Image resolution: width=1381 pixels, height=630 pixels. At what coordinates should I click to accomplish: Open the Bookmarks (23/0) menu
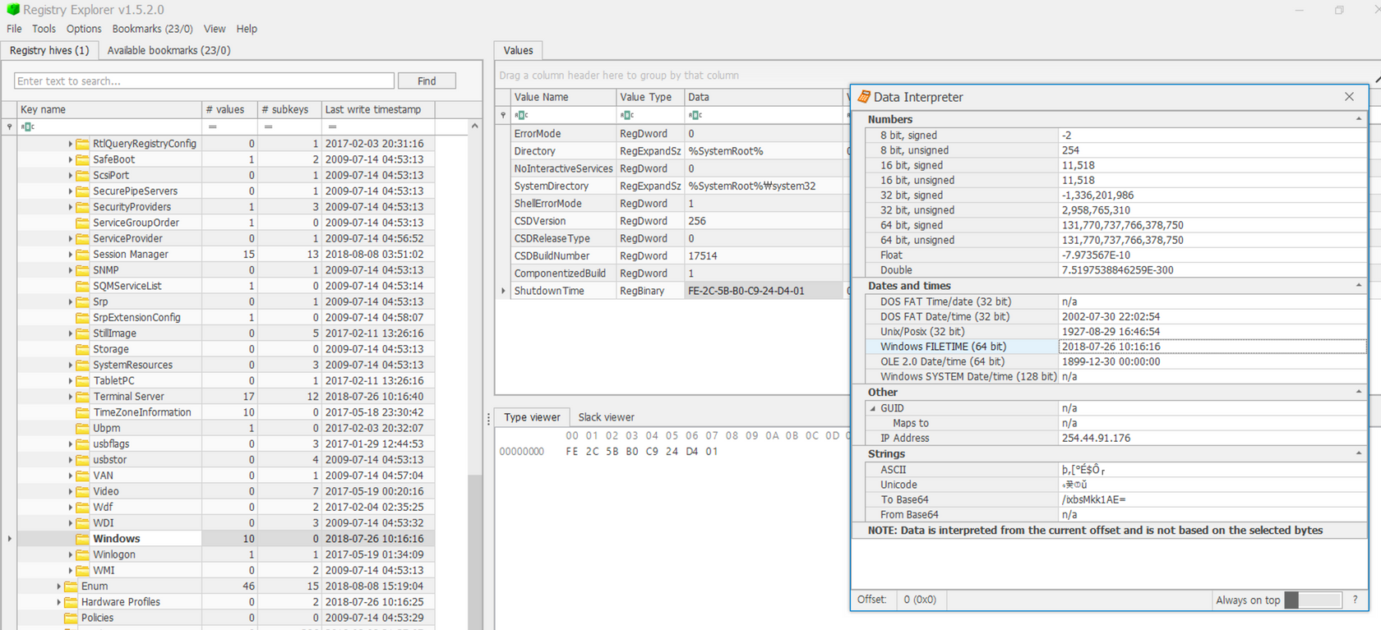coord(152,29)
